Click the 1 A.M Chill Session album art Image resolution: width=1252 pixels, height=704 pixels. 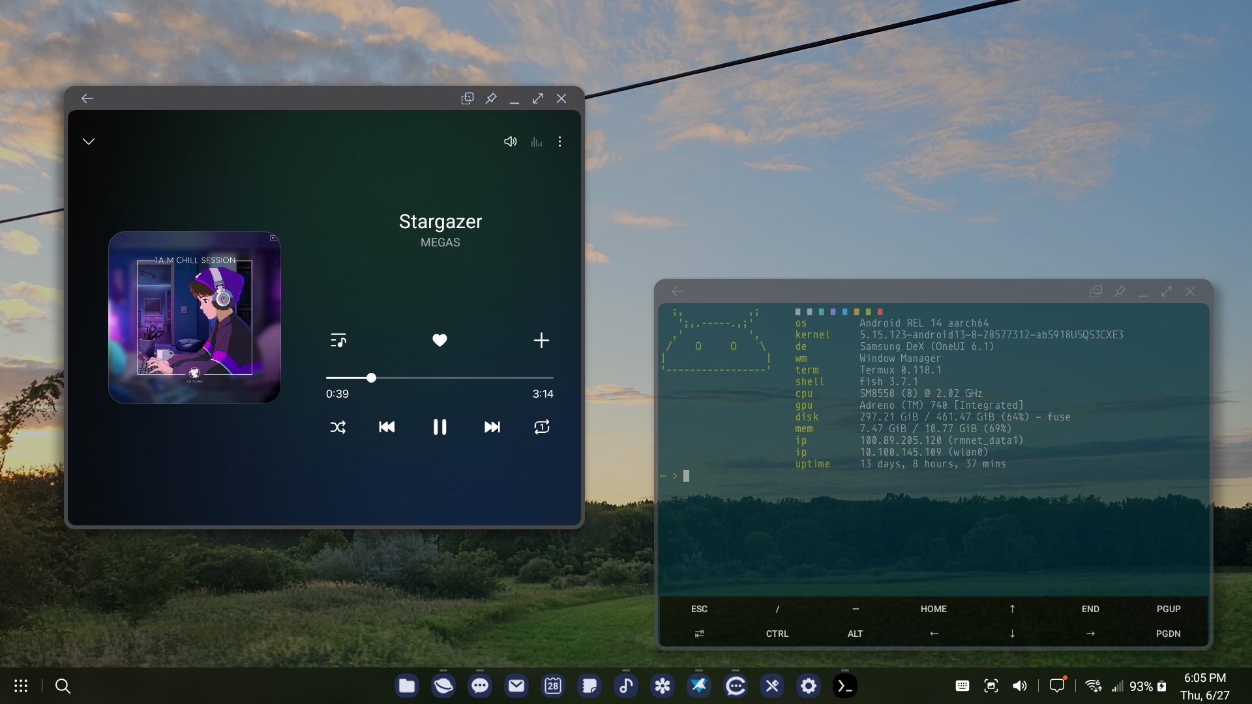(194, 317)
